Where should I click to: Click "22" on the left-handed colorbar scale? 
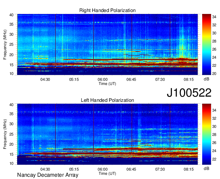coord(214,159)
